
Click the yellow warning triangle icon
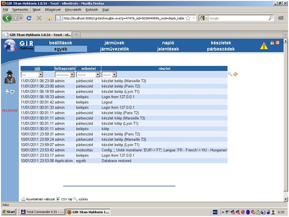[x=264, y=46]
